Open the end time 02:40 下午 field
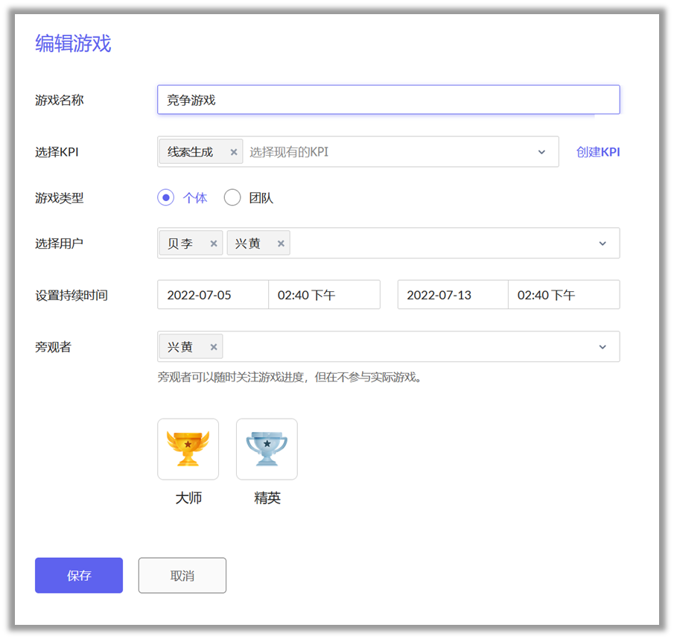 (x=564, y=295)
